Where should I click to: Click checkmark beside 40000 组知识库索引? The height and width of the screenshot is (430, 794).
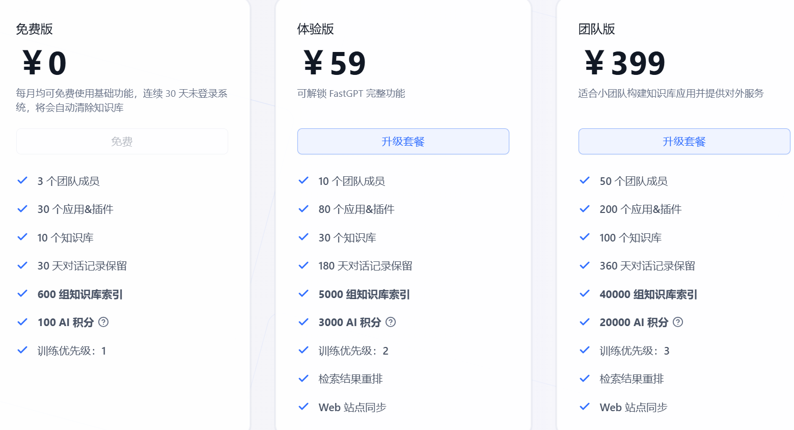point(585,293)
